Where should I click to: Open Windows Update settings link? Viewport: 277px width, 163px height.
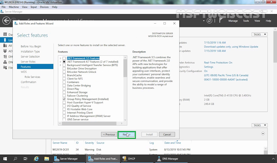coord(231,46)
